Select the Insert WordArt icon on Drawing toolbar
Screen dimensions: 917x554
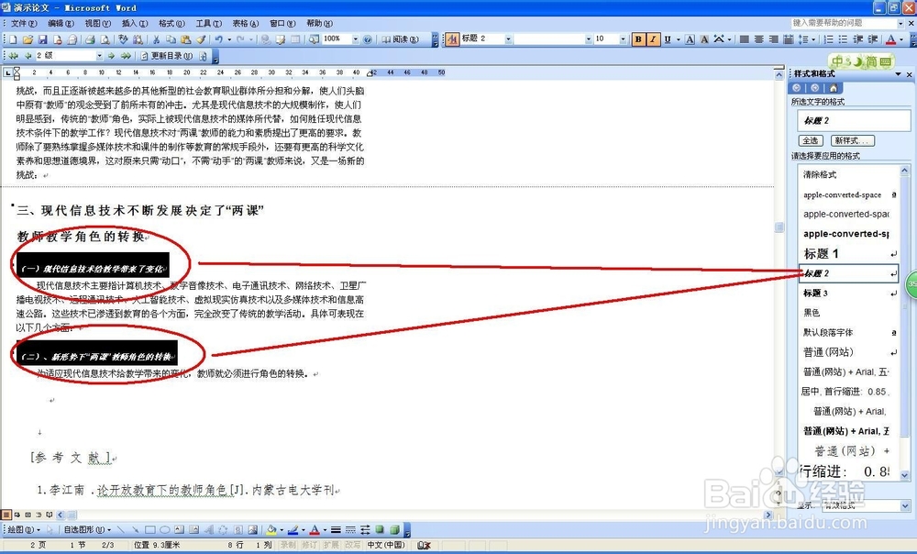[x=209, y=529]
